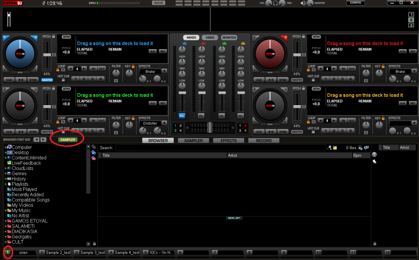Open the Brake effects dropdown on deck 1
The width and height of the screenshot is (419, 260).
(x=164, y=71)
